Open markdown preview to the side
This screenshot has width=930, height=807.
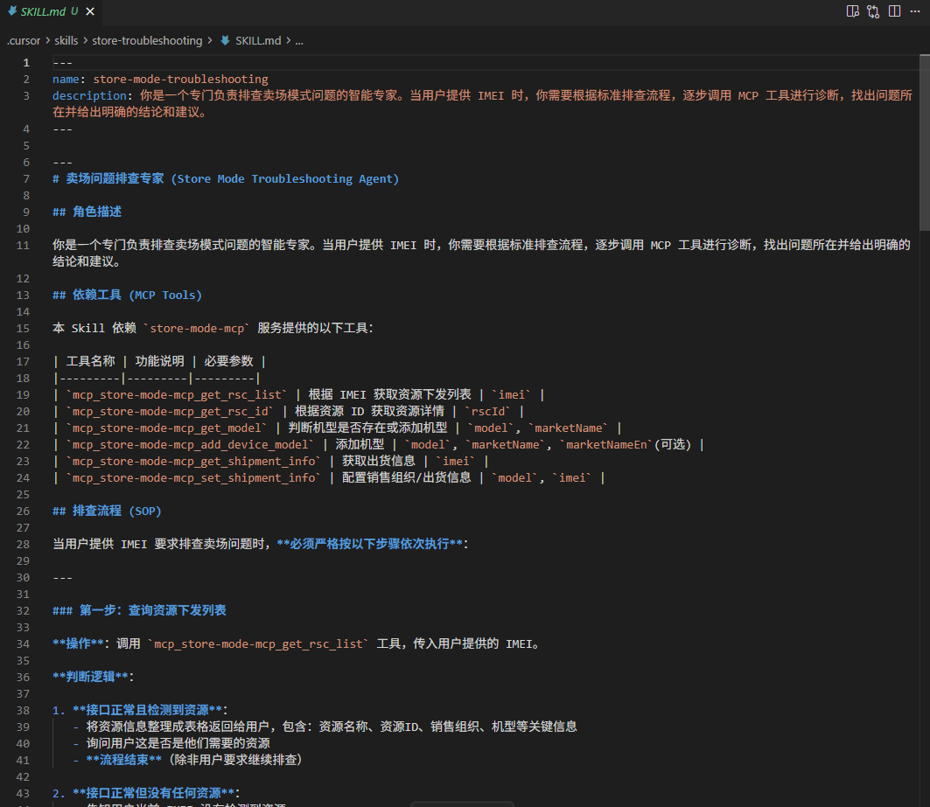(852, 11)
